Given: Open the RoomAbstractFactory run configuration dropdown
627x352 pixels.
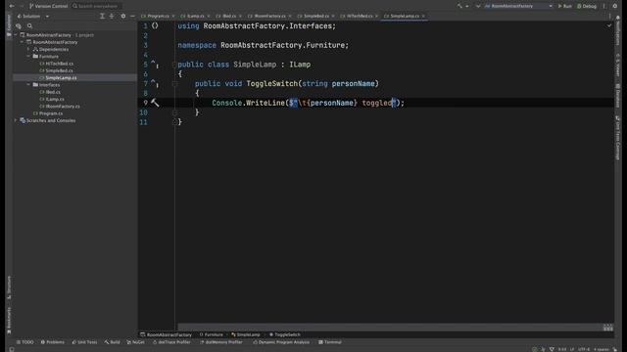Looking at the screenshot, I should [x=518, y=6].
